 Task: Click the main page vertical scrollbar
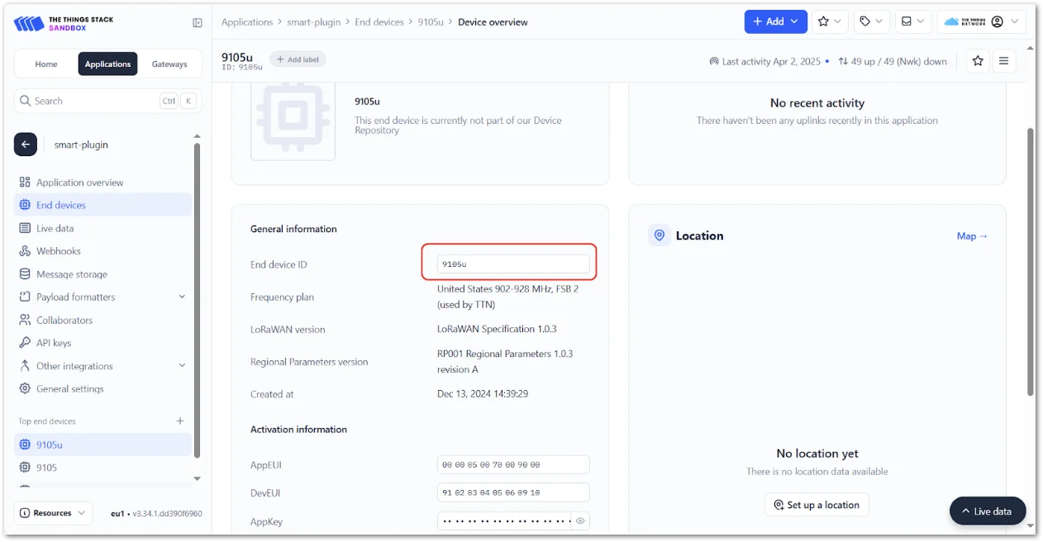pos(1030,261)
